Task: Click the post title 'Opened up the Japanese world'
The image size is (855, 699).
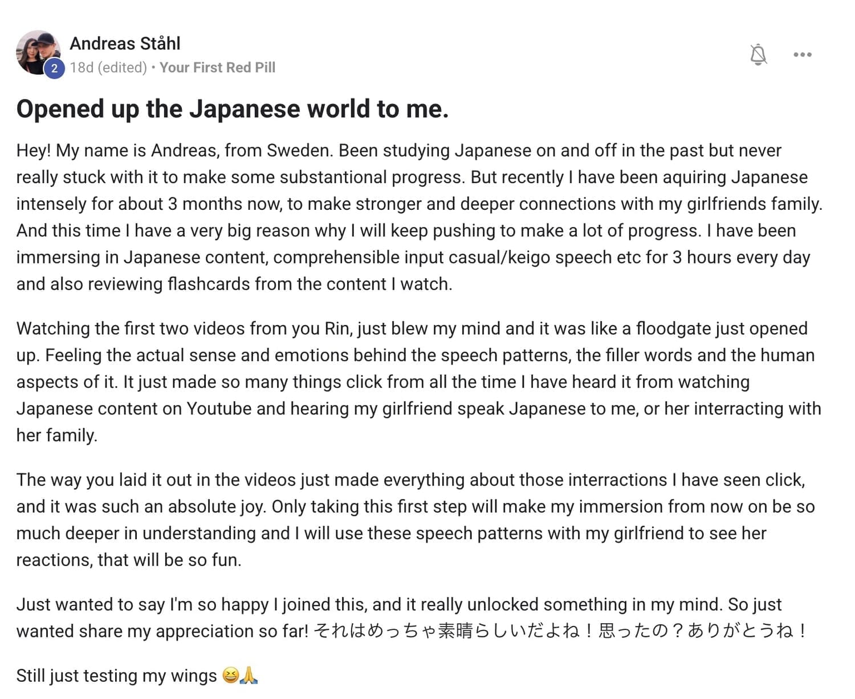Action: [x=232, y=109]
